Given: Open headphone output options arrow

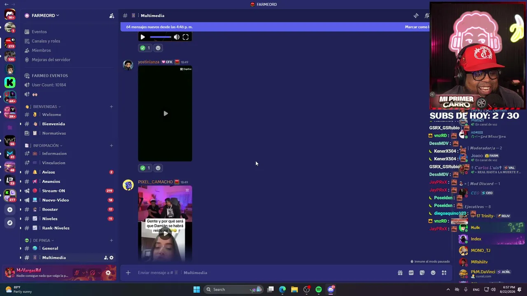Looking at the screenshot, I should click(x=100, y=273).
